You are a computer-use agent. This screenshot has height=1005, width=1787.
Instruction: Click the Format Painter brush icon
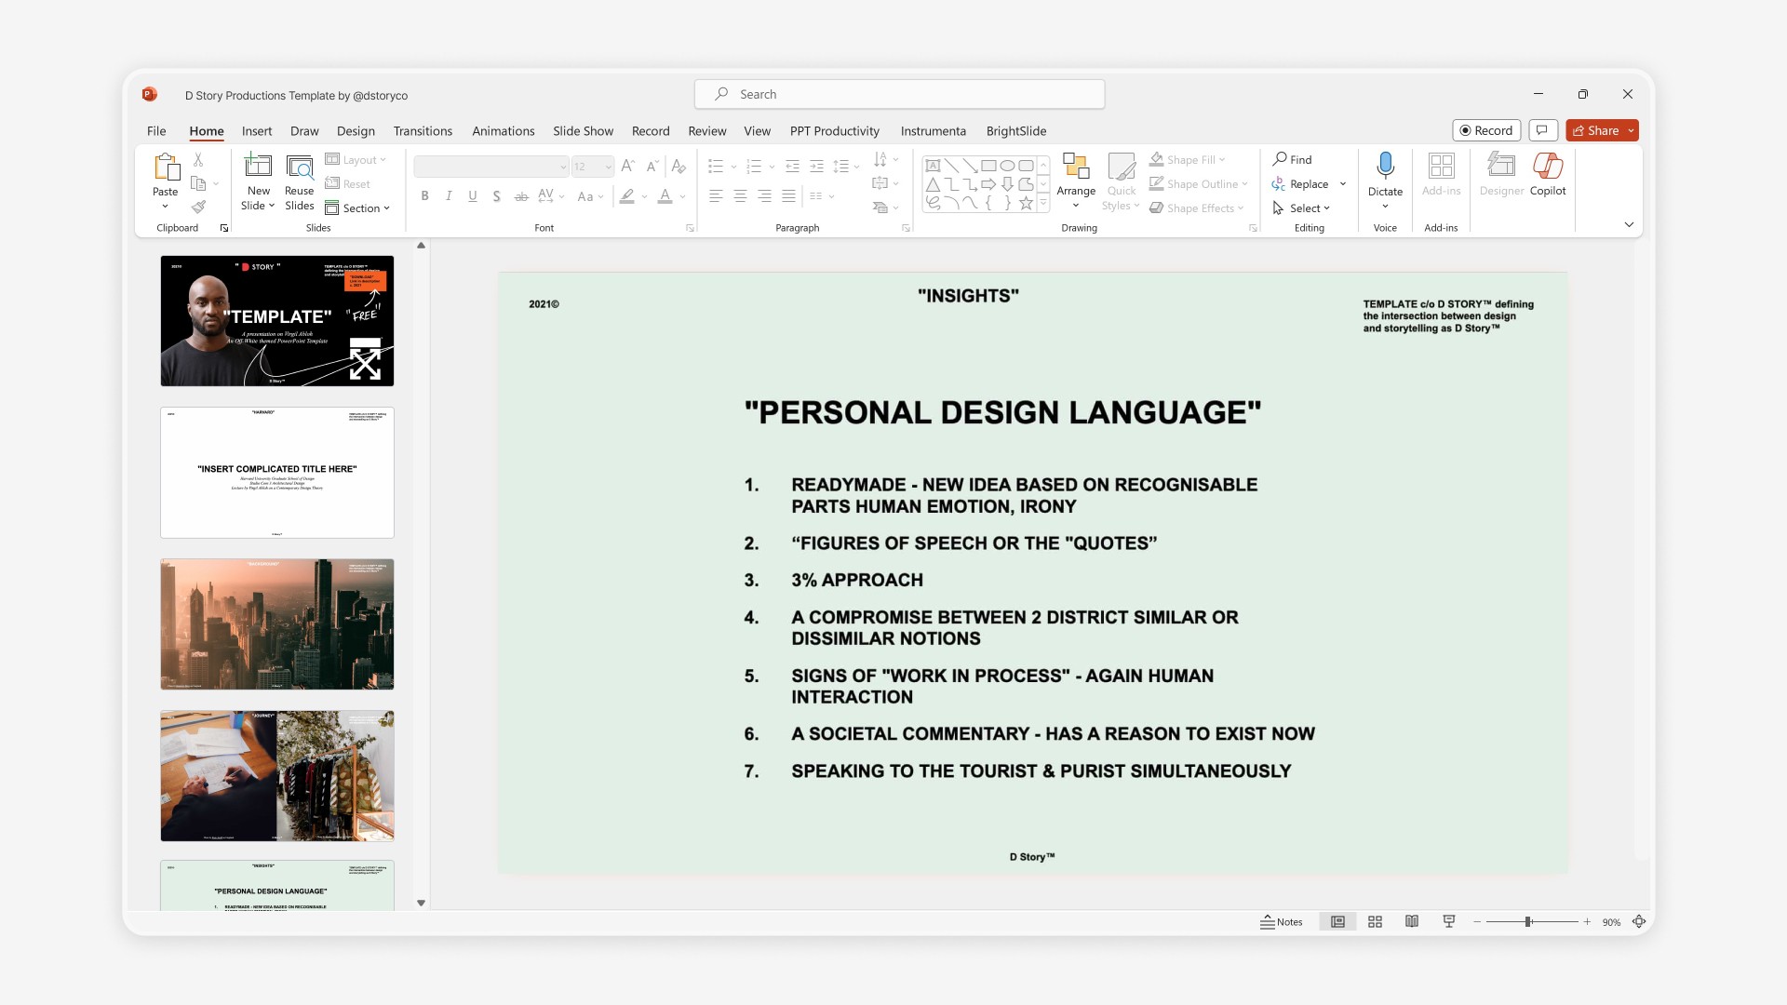tap(198, 208)
